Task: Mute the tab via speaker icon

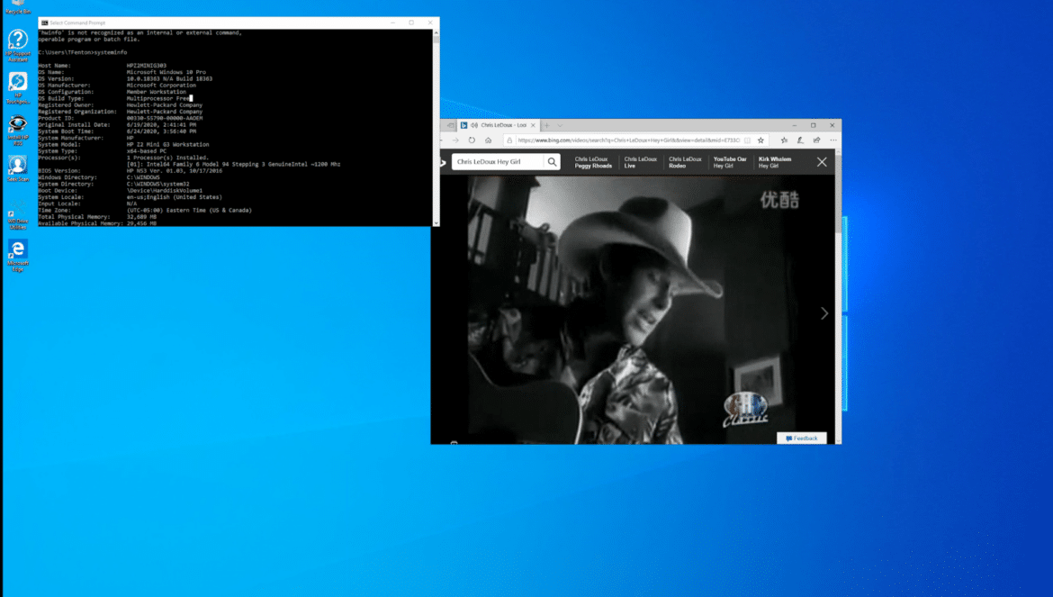Action: point(474,125)
